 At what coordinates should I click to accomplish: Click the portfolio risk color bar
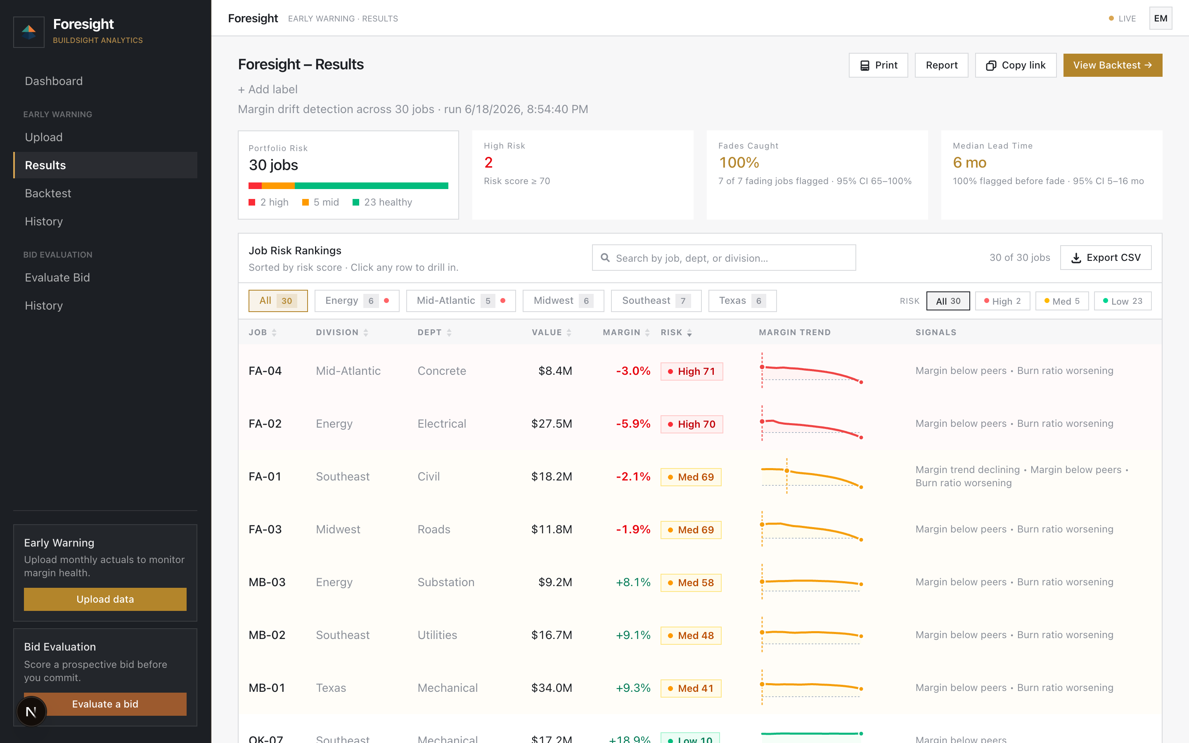click(x=348, y=186)
